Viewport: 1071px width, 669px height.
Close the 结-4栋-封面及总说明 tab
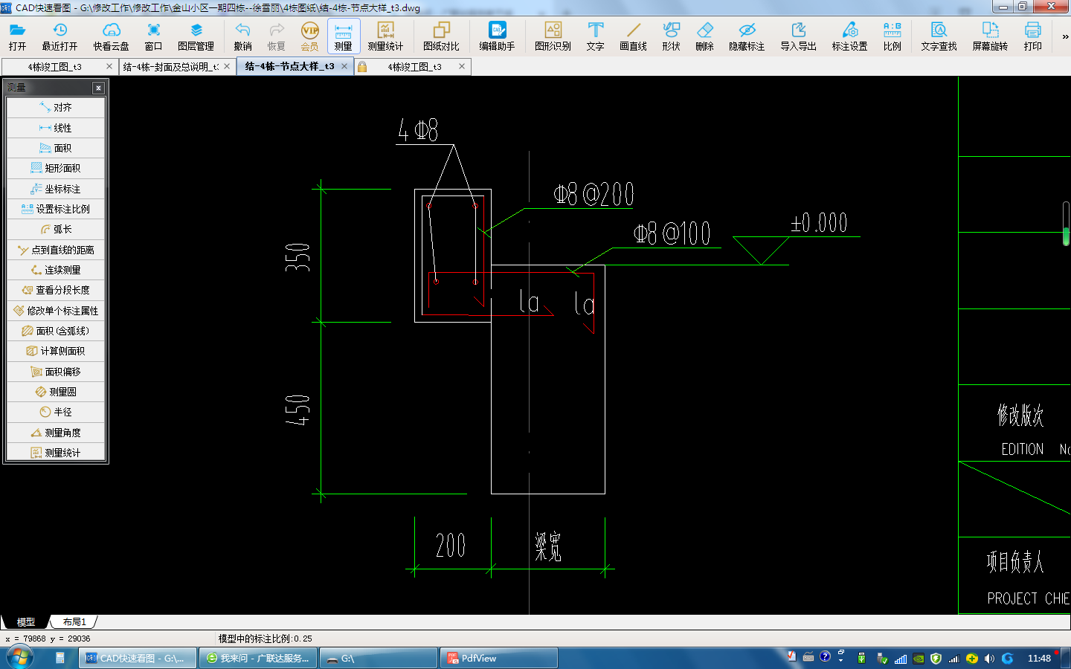pyautogui.click(x=227, y=67)
